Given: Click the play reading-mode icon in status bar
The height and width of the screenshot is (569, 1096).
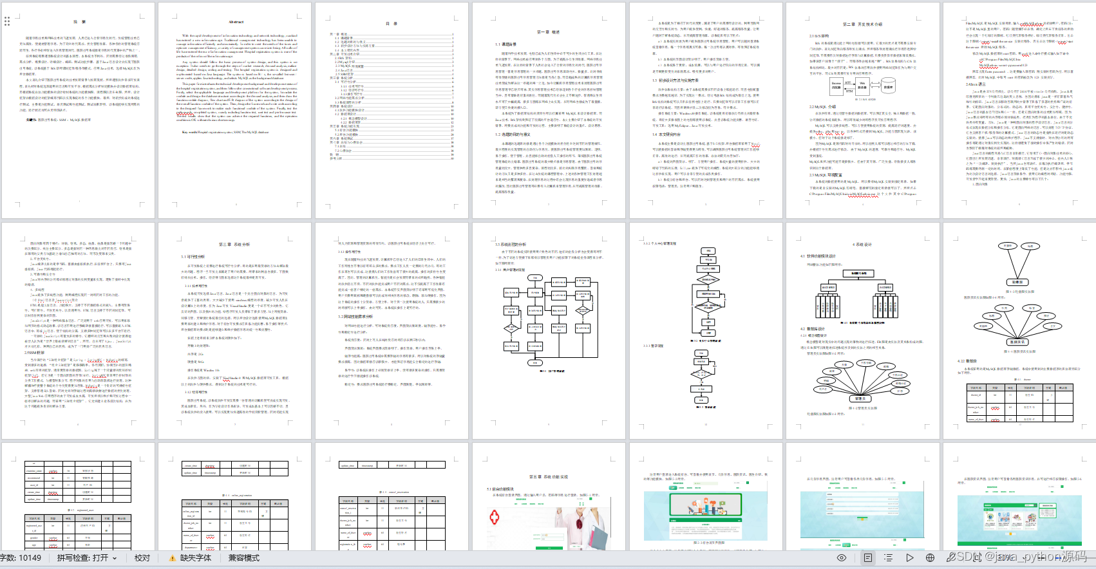Looking at the screenshot, I should 910,558.
